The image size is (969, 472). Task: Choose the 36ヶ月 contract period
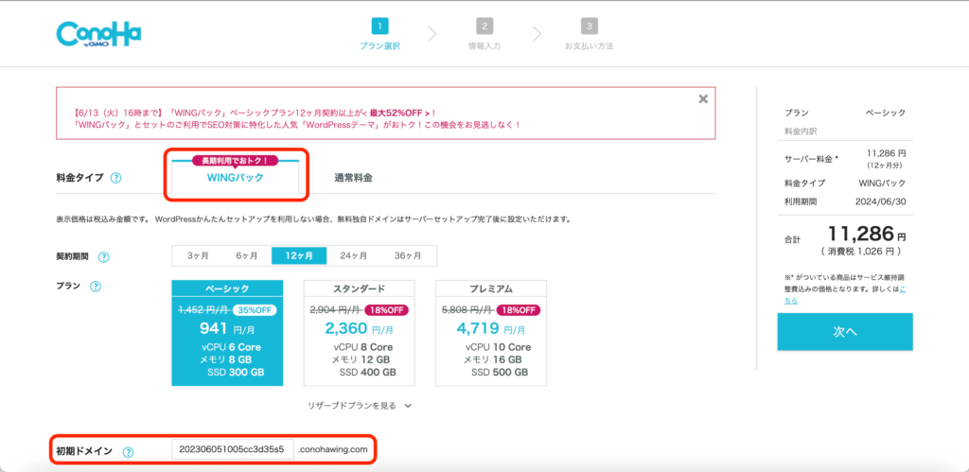pos(408,255)
